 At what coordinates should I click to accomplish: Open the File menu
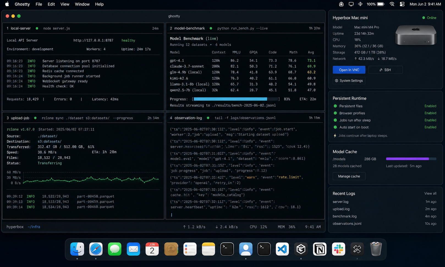tap(39, 4)
